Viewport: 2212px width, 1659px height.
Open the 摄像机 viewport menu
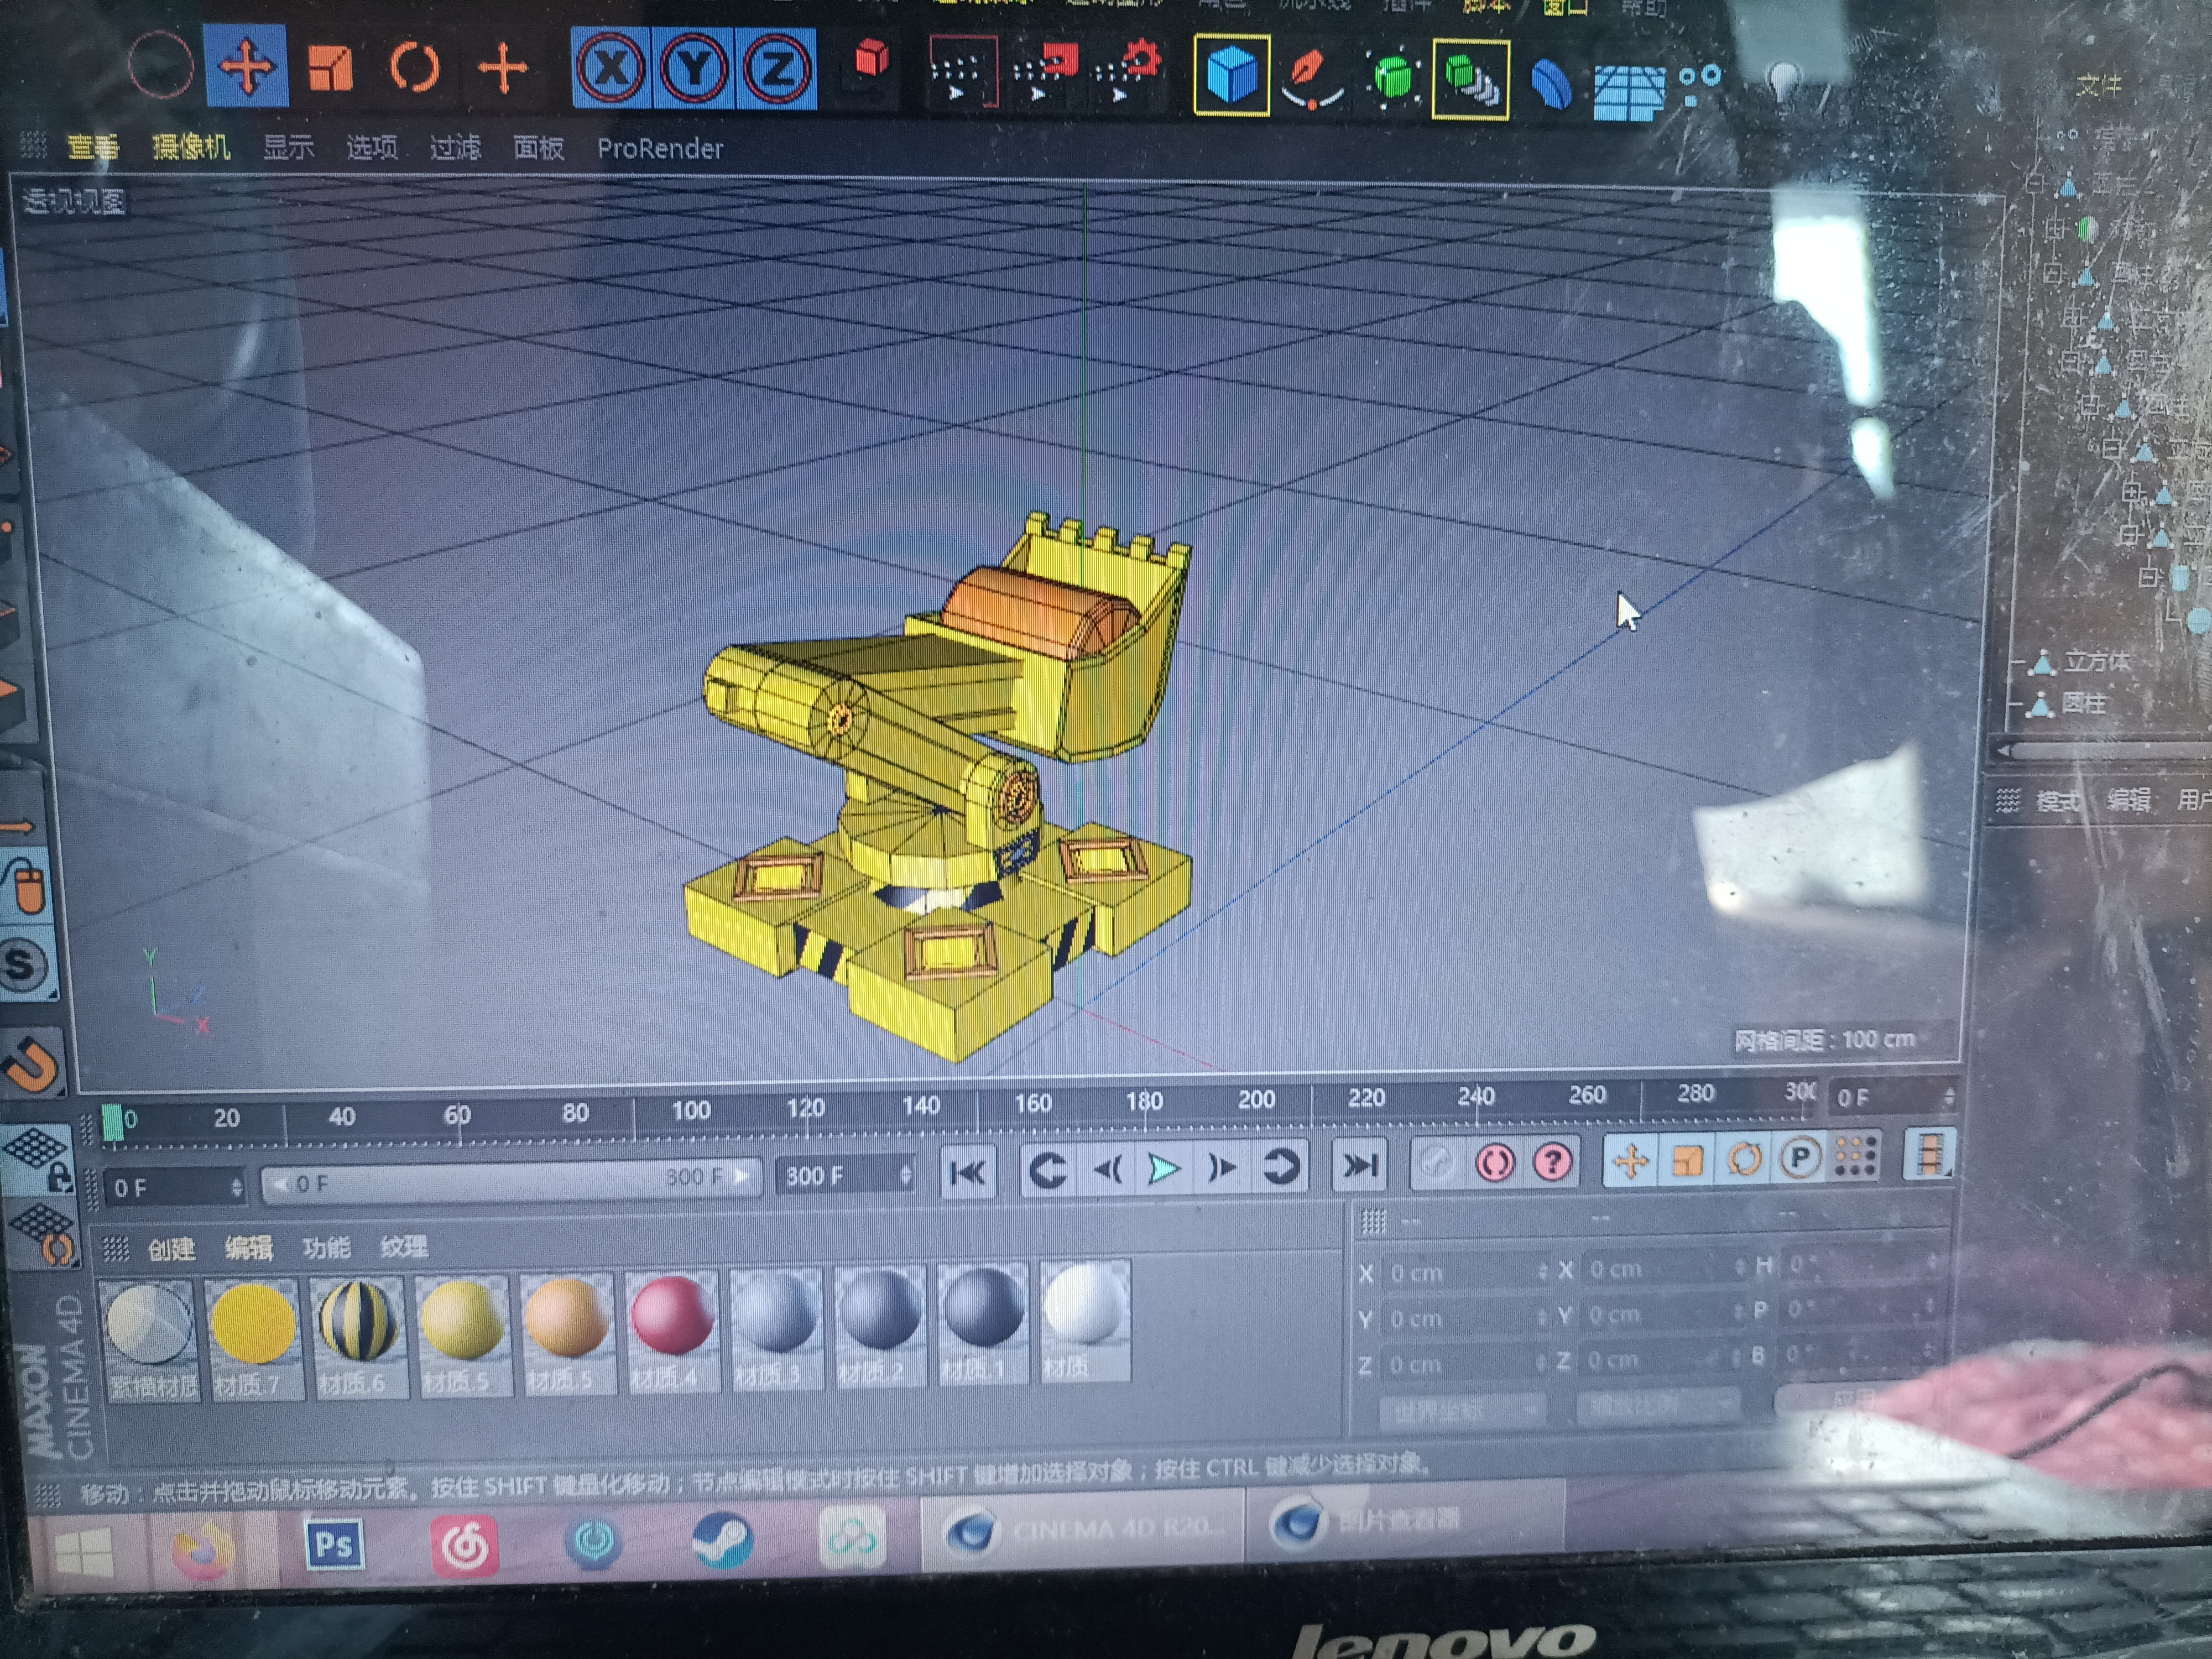pyautogui.click(x=190, y=147)
